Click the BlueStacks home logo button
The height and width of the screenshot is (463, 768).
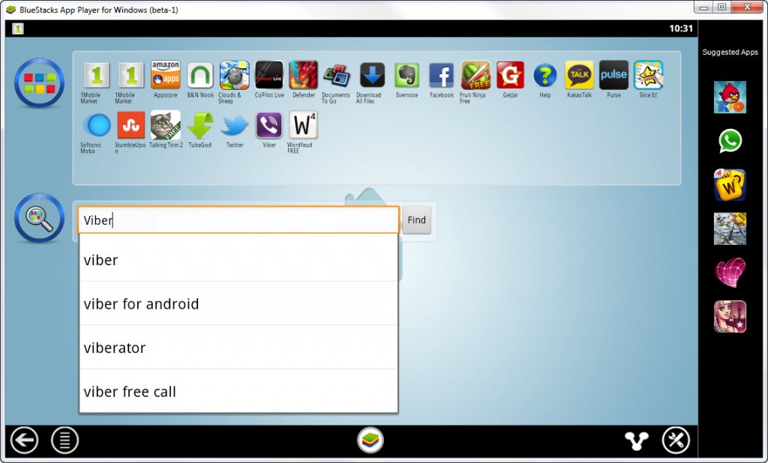click(370, 440)
